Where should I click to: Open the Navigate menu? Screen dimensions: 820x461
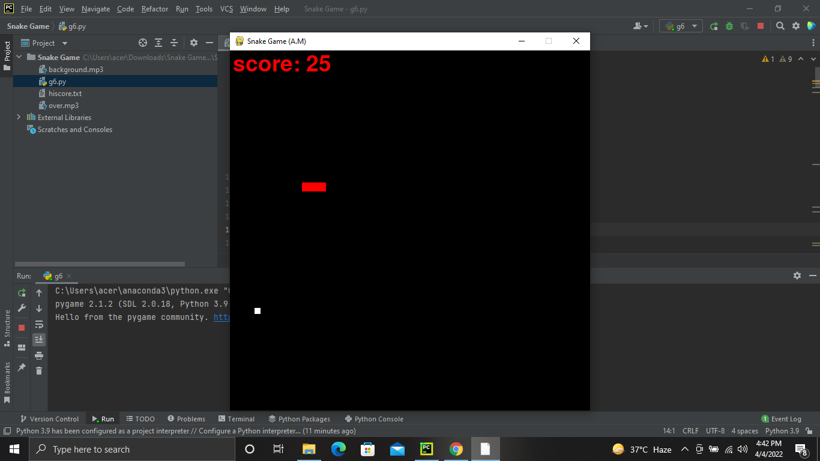click(94, 8)
